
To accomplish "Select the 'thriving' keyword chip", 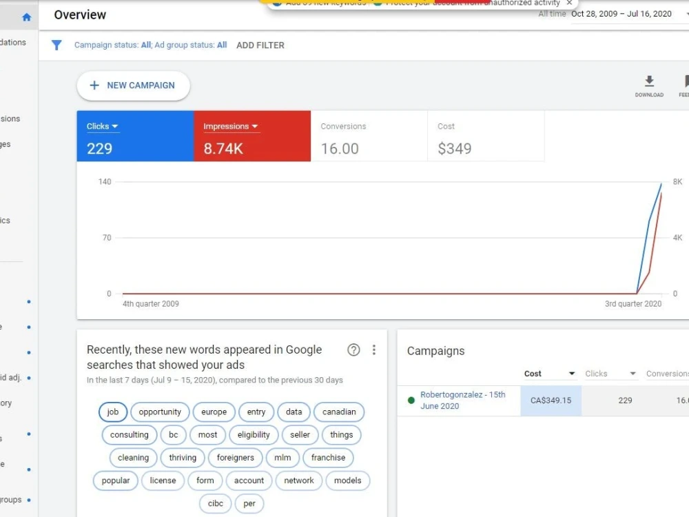I will (x=183, y=458).
